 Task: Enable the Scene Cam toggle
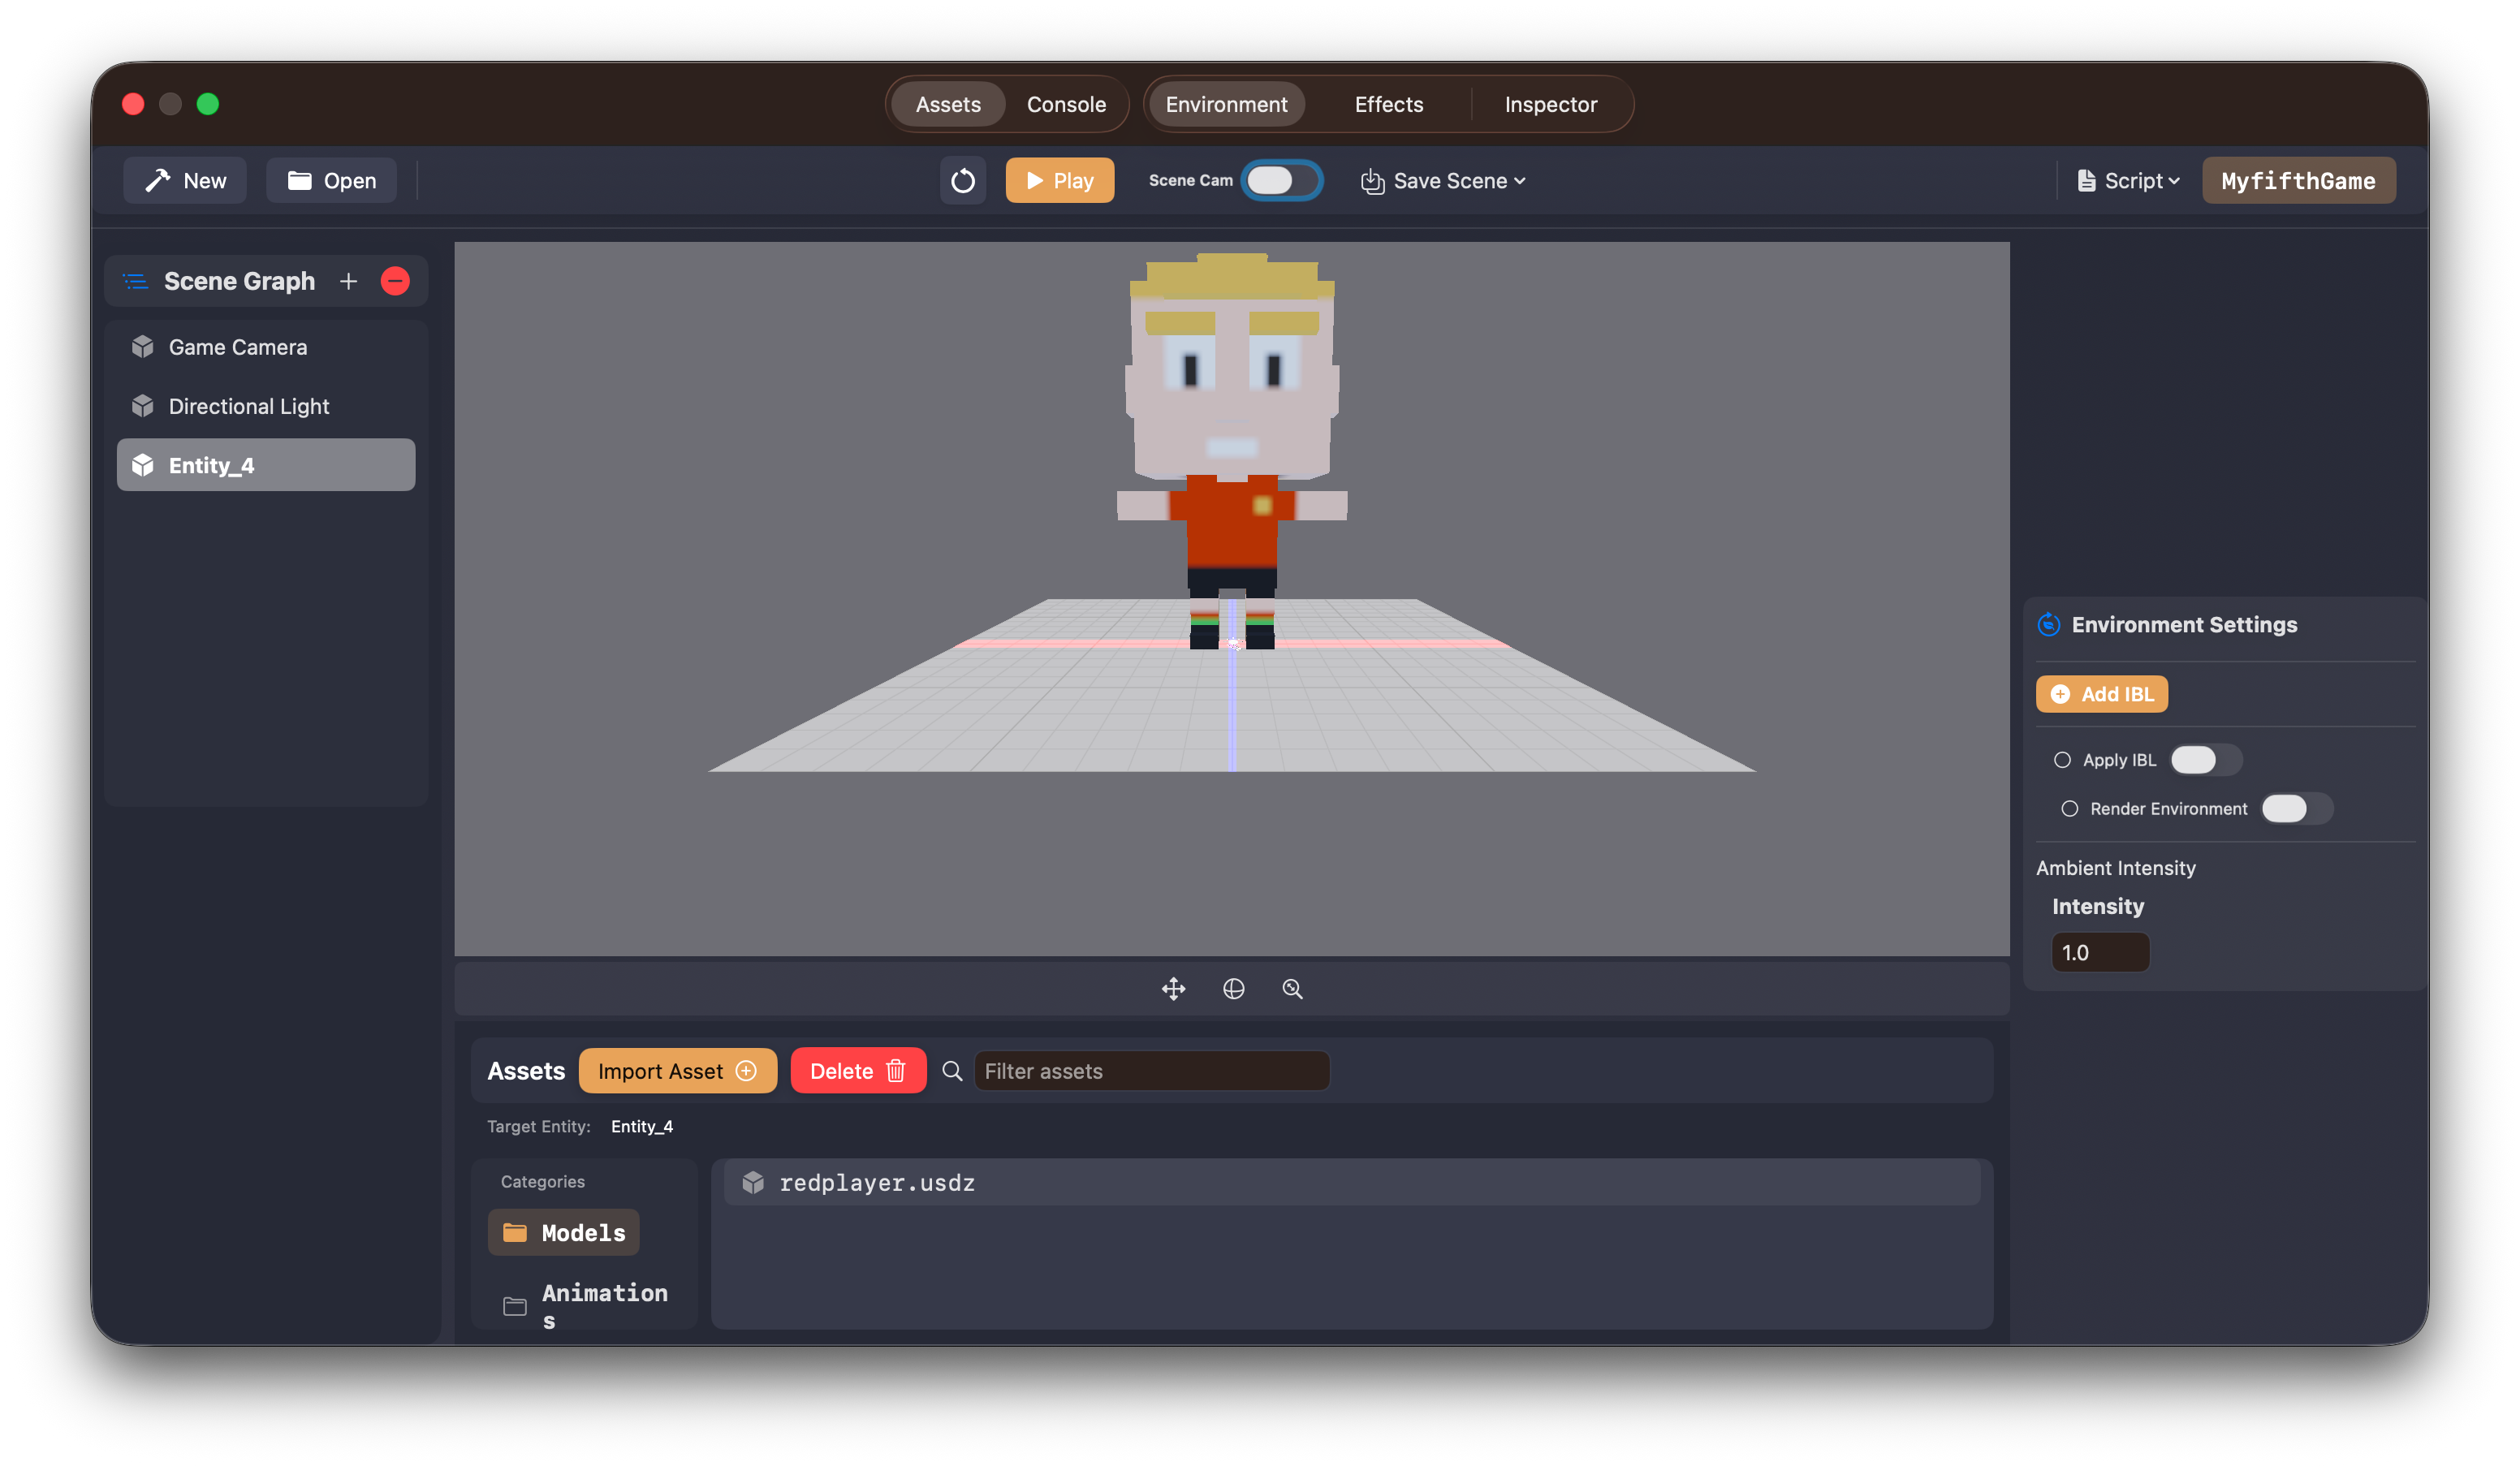[x=1281, y=180]
